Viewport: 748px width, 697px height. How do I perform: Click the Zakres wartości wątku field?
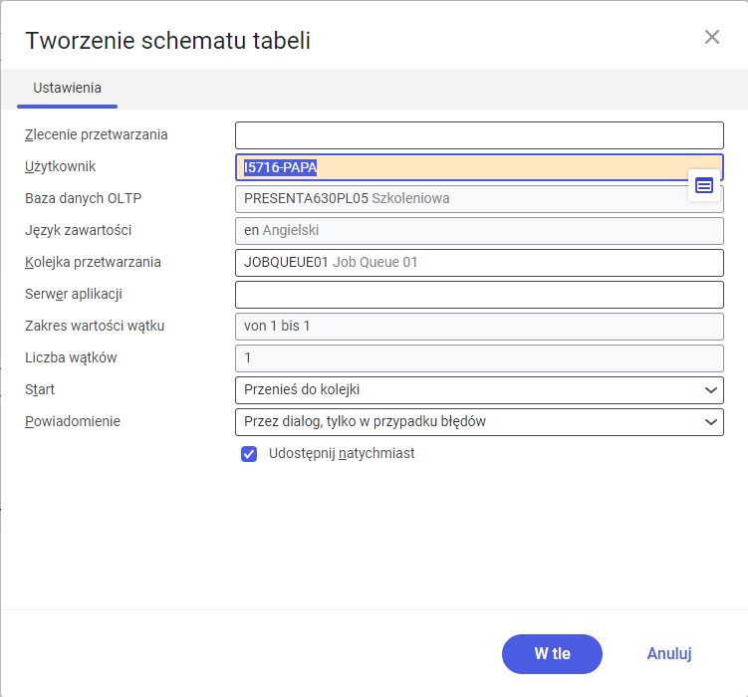point(479,327)
